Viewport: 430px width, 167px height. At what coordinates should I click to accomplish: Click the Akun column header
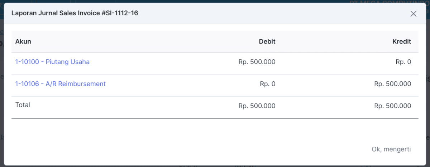(x=23, y=41)
